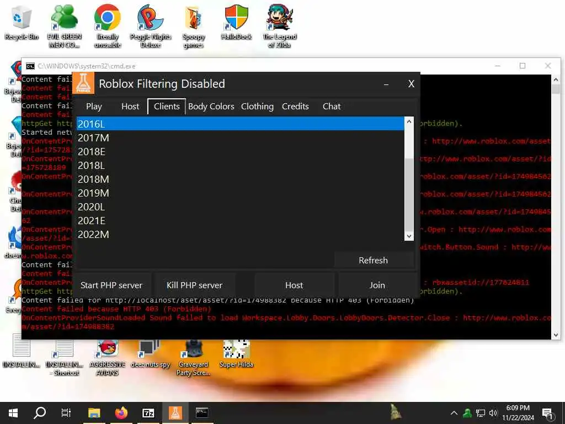Viewport: 565px width, 424px height.
Task: Launch the HalloDock shortcut
Action: tap(236, 22)
